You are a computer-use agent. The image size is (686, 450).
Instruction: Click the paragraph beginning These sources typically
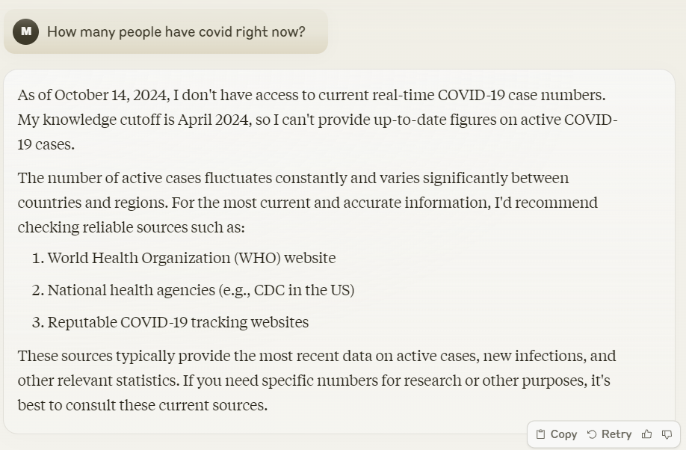pyautogui.click(x=317, y=380)
